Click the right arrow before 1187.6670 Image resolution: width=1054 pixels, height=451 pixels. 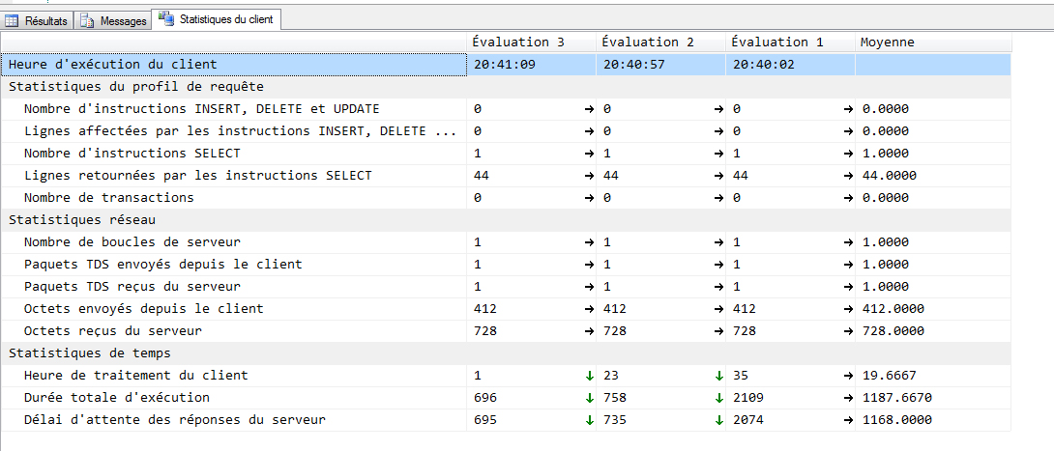click(x=848, y=397)
